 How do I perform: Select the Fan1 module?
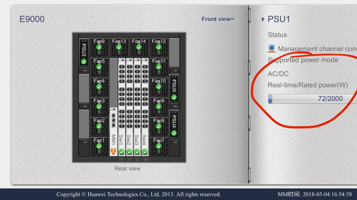point(99,146)
